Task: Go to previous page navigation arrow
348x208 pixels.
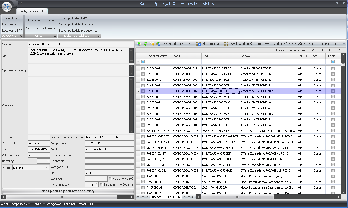Action: (143, 197)
